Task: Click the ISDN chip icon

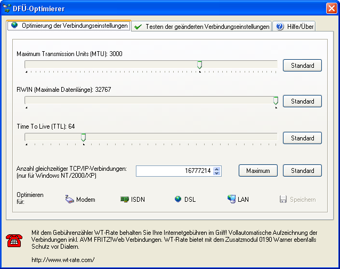Action: tap(125, 199)
